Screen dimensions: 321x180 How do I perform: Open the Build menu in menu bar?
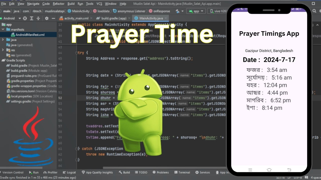tap(71, 4)
